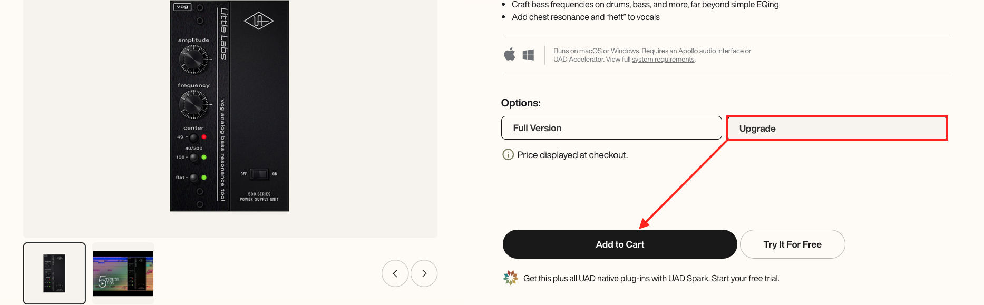The width and height of the screenshot is (984, 305).
Task: Toggle the center 40 button on the plugin
Action: [x=194, y=137]
